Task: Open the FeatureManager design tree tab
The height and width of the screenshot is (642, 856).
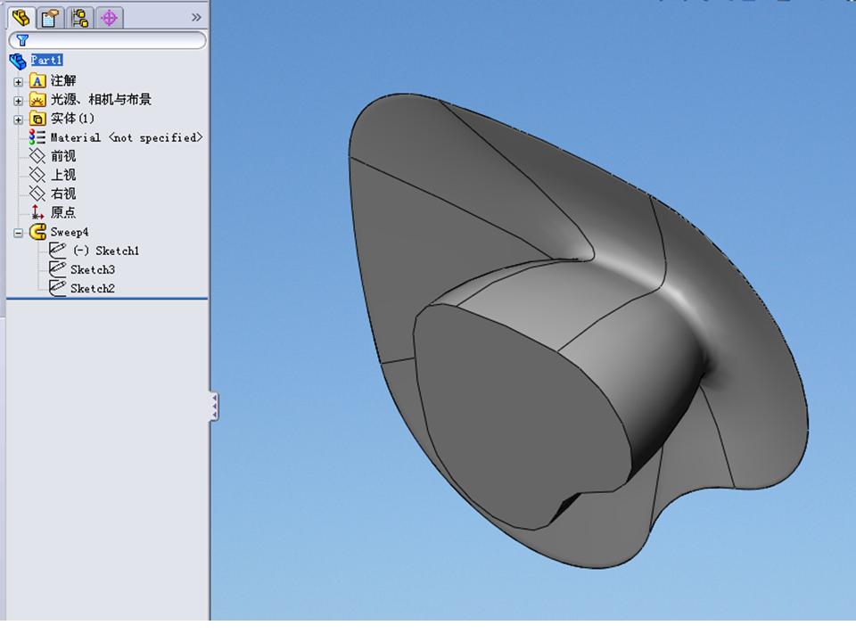Action: (x=21, y=18)
